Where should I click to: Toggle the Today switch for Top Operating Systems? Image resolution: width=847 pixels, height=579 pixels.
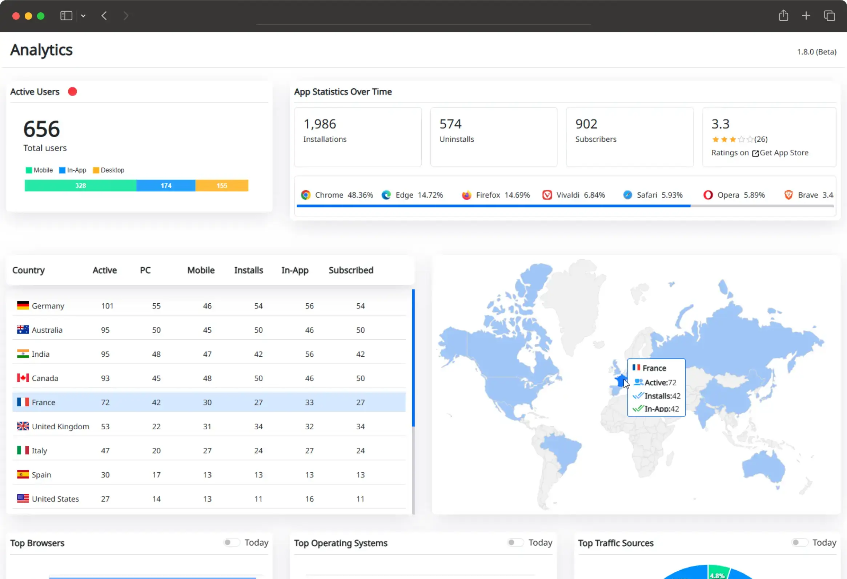pyautogui.click(x=516, y=543)
